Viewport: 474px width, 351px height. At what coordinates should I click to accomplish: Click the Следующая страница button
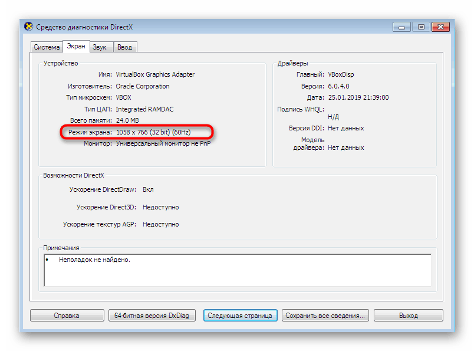point(240,315)
